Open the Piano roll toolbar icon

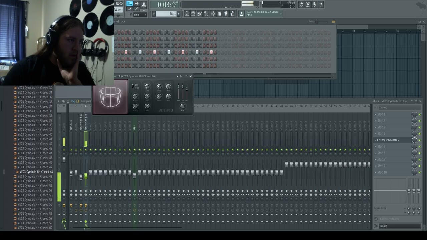pyautogui.click(x=200, y=14)
